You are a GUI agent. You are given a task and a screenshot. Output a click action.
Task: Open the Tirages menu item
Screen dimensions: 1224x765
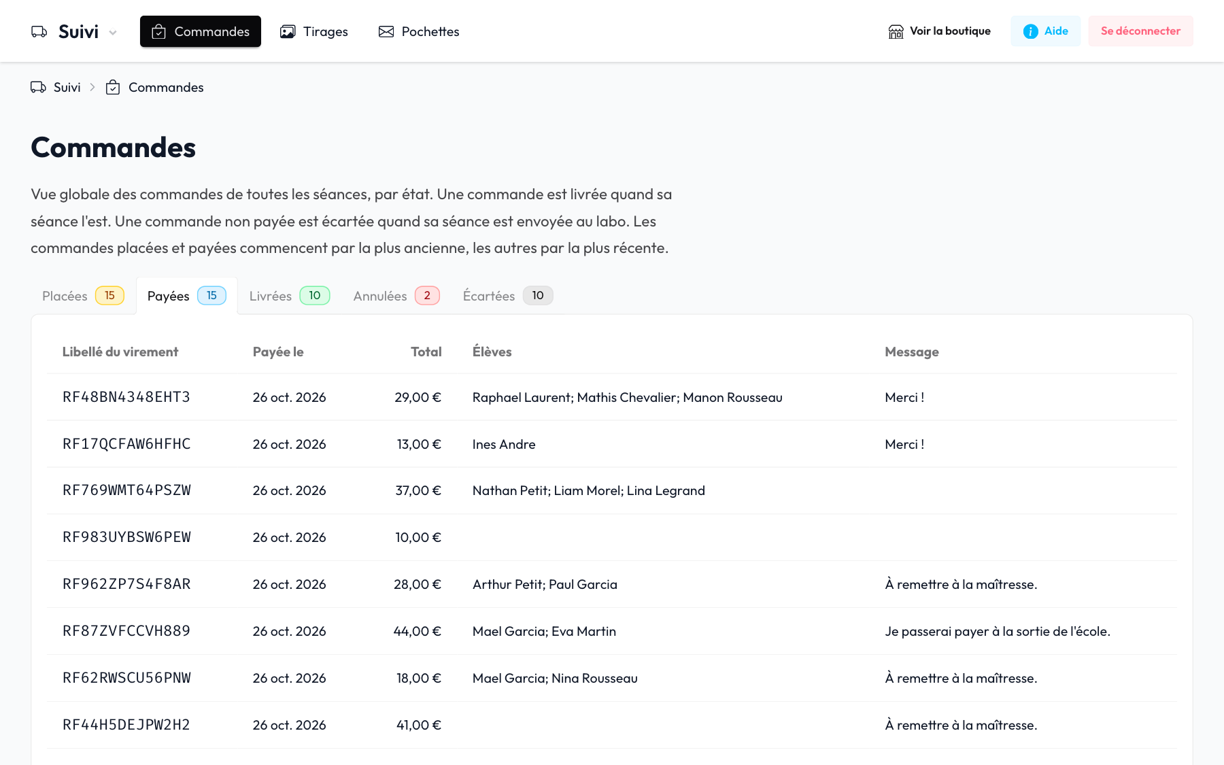coord(314,31)
